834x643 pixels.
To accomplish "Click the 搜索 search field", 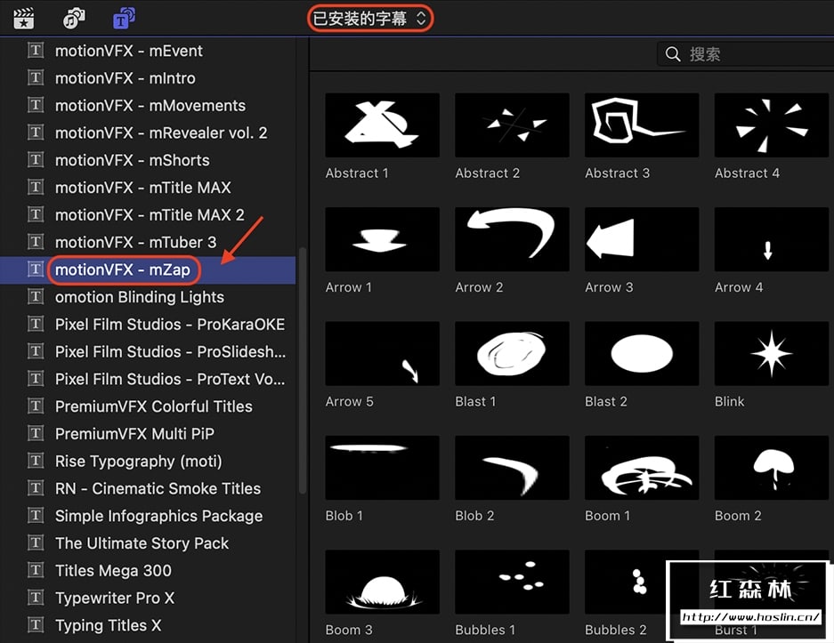I will point(745,54).
